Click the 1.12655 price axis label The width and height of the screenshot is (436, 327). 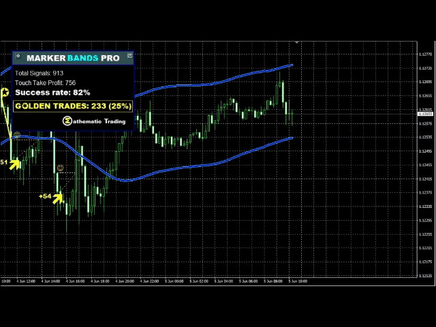click(x=425, y=96)
